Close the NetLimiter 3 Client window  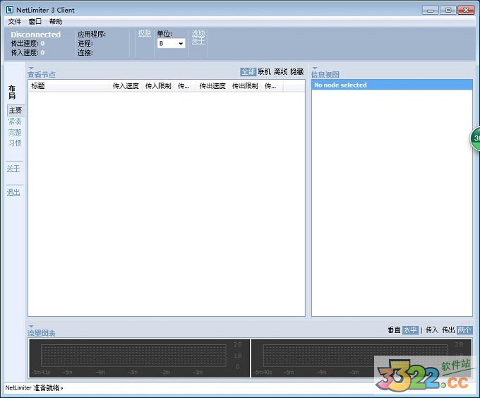[466, 10]
